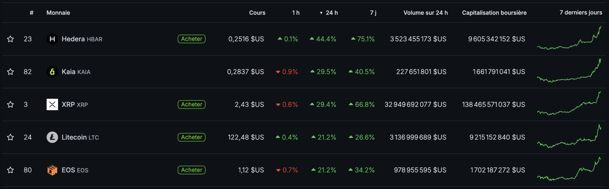Star XRP as a favorite
The height and width of the screenshot is (189, 609).
pyautogui.click(x=10, y=104)
